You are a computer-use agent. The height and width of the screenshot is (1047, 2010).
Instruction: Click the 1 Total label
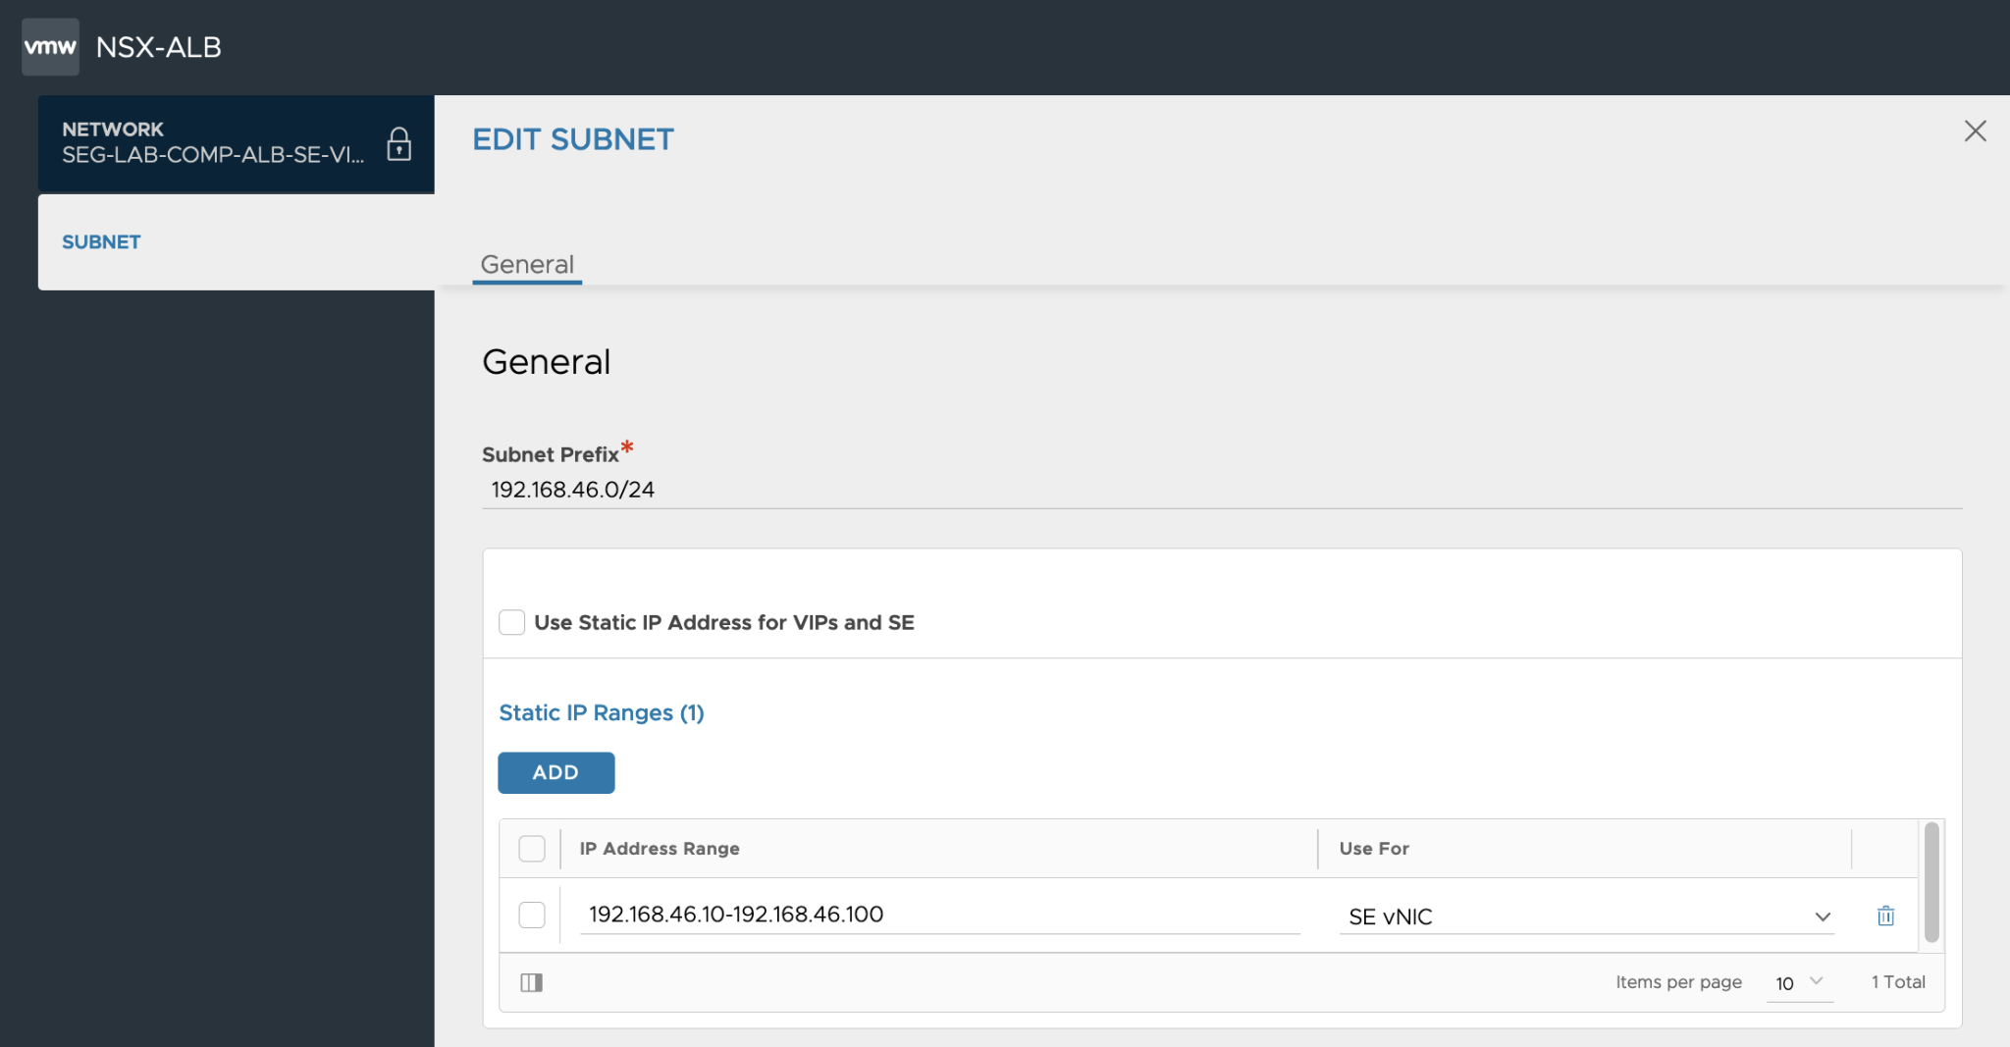[1897, 981]
